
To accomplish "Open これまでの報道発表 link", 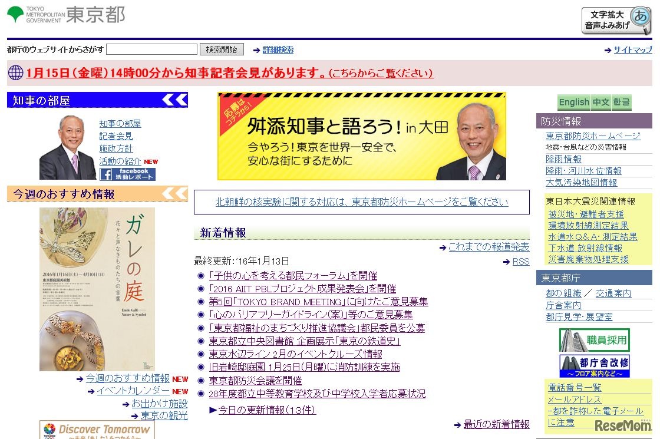I will [489, 247].
